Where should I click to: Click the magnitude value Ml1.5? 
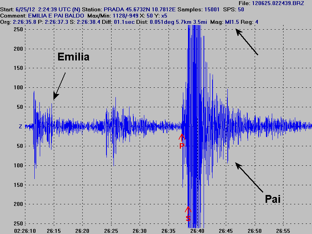click(232, 22)
